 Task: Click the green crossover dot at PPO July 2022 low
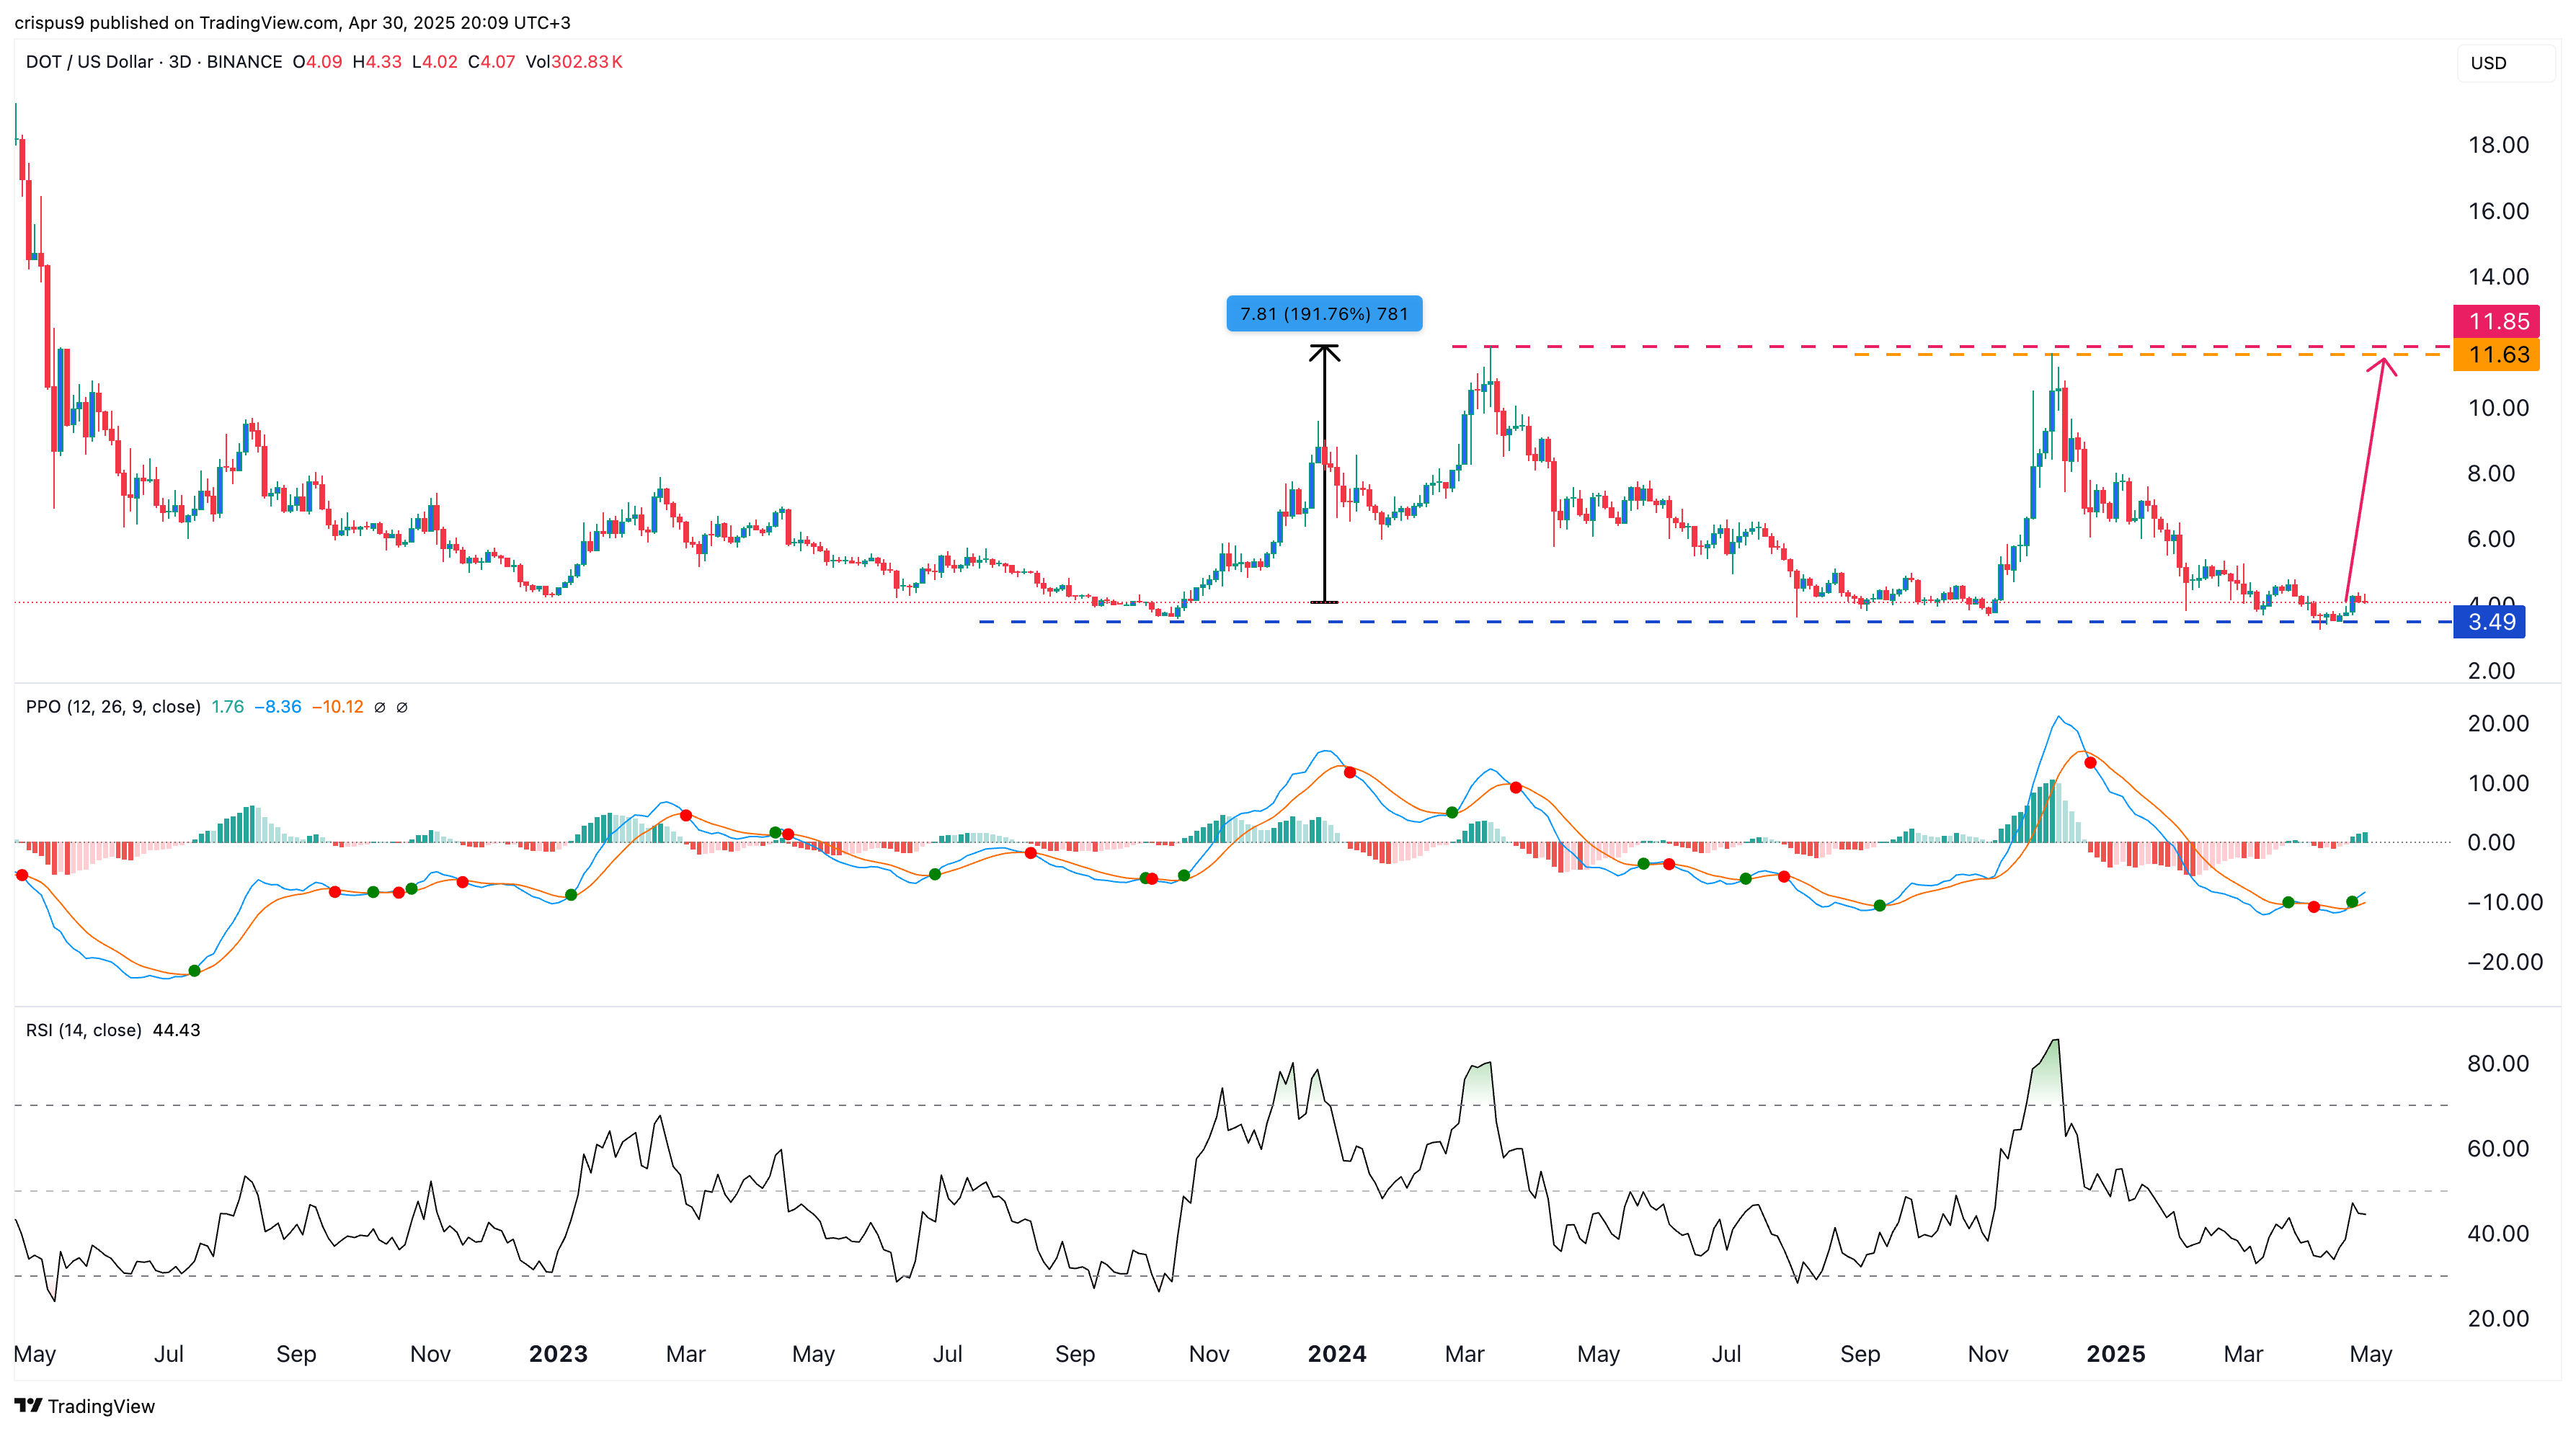pyautogui.click(x=194, y=971)
